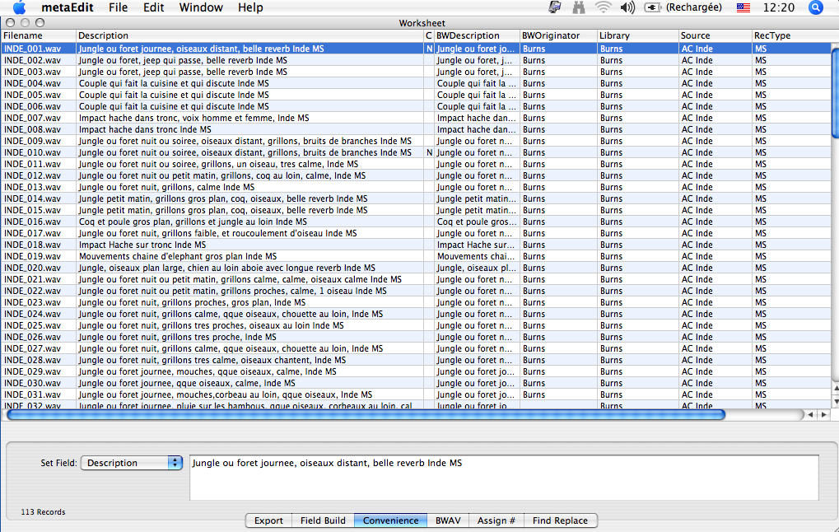The width and height of the screenshot is (839, 532).
Task: Sort by the RecType column header
Action: click(789, 36)
